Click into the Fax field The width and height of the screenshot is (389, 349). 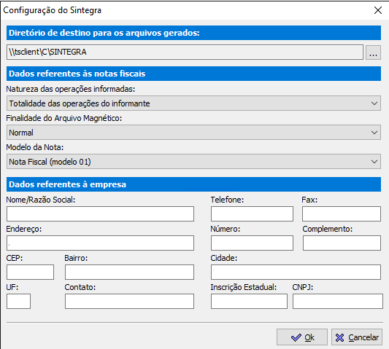pyautogui.click(x=342, y=213)
